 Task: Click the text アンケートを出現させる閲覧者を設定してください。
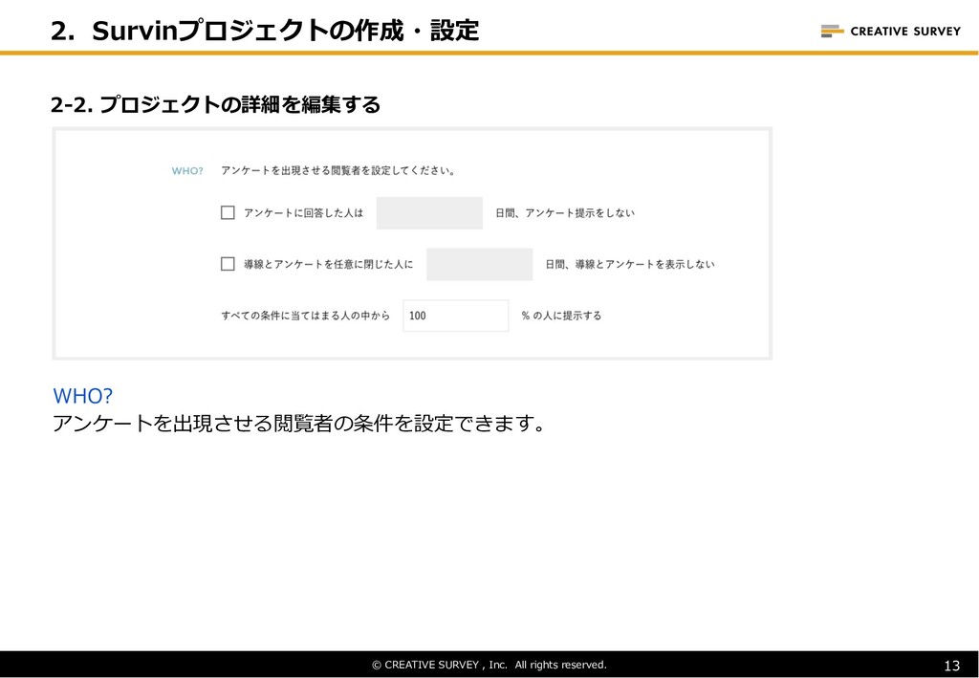click(x=337, y=170)
